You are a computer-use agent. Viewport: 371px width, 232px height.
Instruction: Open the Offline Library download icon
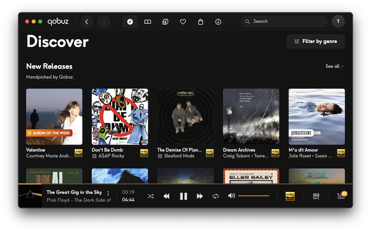(218, 22)
